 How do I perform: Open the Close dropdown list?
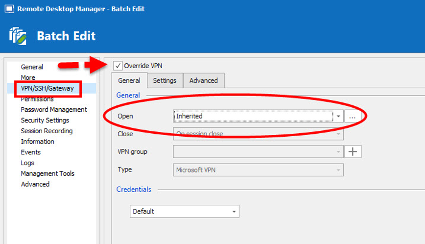[338, 134]
